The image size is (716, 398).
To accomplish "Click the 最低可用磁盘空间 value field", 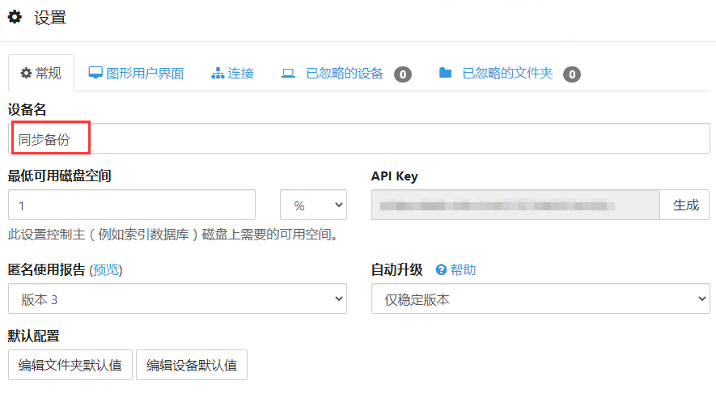I will coord(132,205).
